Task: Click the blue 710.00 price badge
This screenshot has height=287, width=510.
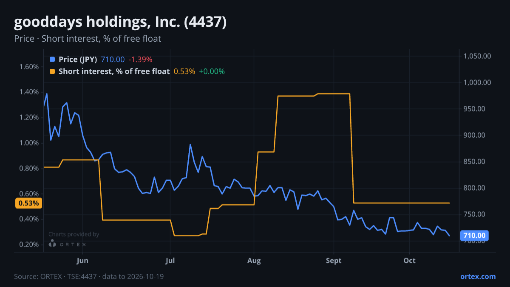Action: click(474, 236)
